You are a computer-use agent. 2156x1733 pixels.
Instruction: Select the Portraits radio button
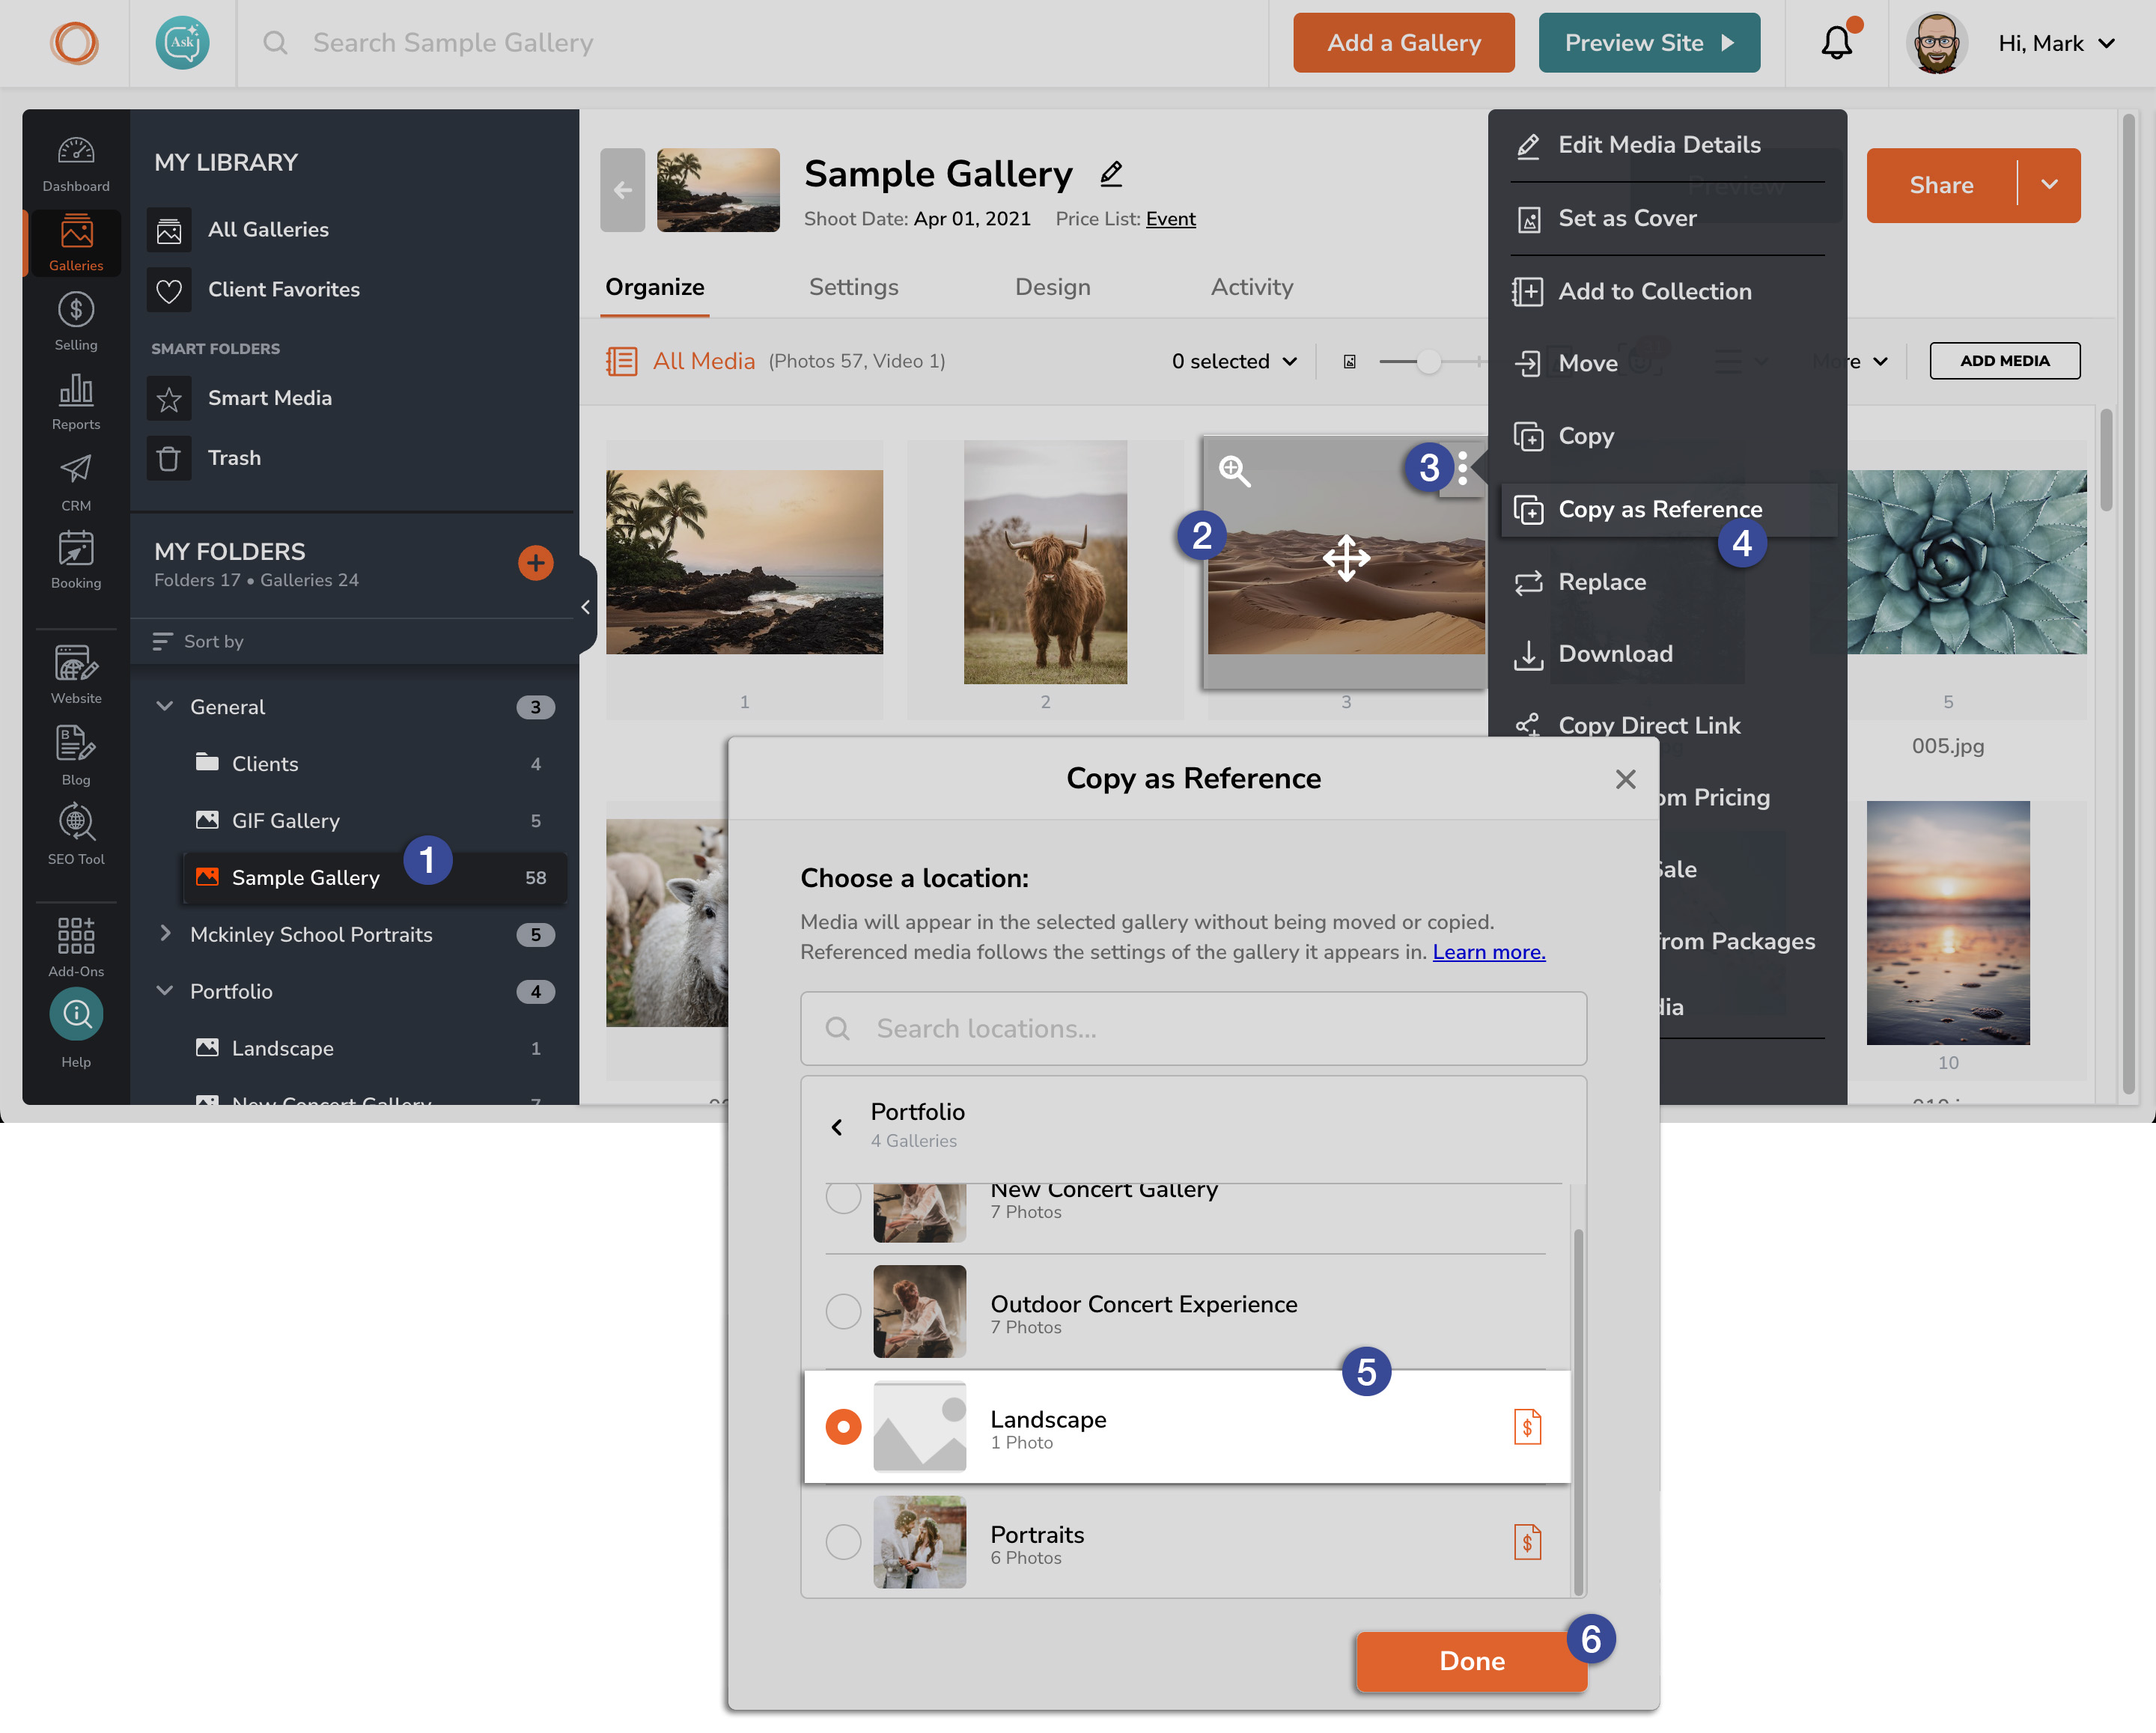(843, 1542)
